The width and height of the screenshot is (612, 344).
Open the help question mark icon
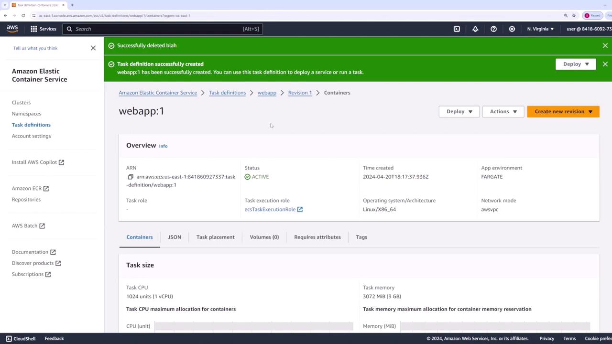493,29
